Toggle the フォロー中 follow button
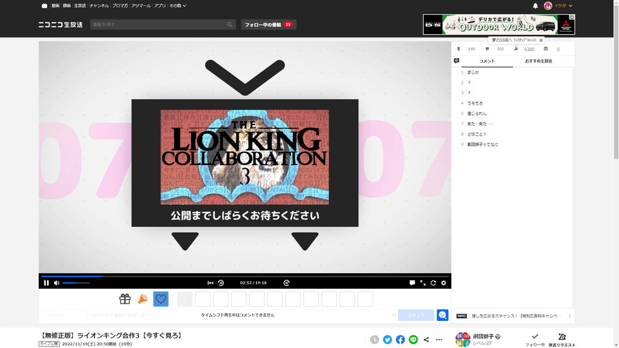Image resolution: width=619 pixels, height=348 pixels. click(x=535, y=340)
